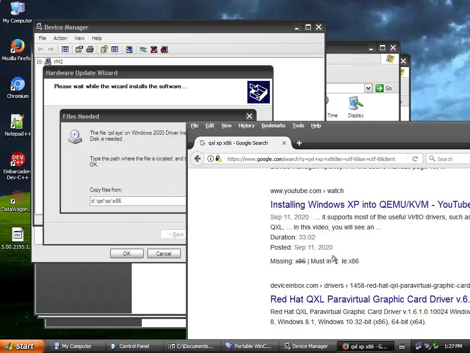
Task: Open Firefox's Tools menu
Action: [x=298, y=125]
